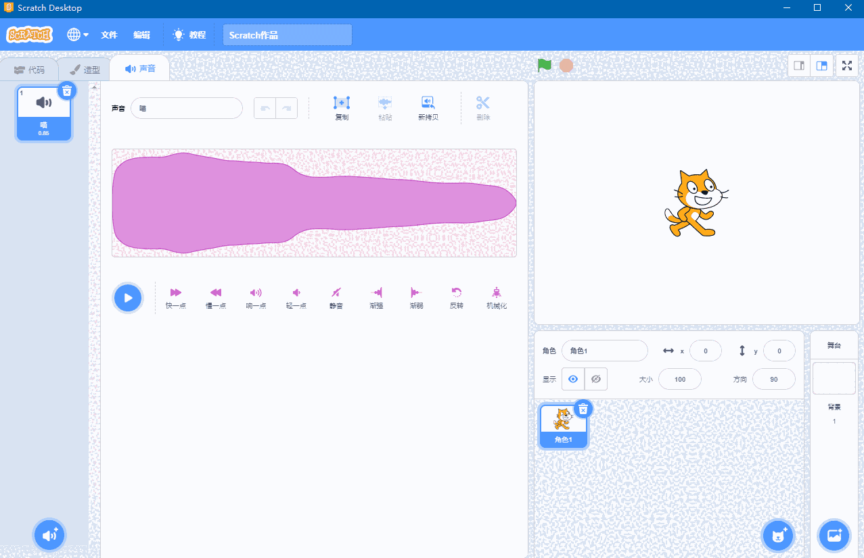Viewport: 864px width, 558px height.
Task: Select the 声音 tab
Action: [x=140, y=68]
